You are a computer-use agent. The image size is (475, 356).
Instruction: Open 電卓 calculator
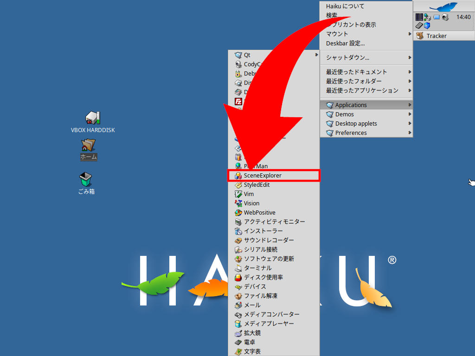coord(274,342)
